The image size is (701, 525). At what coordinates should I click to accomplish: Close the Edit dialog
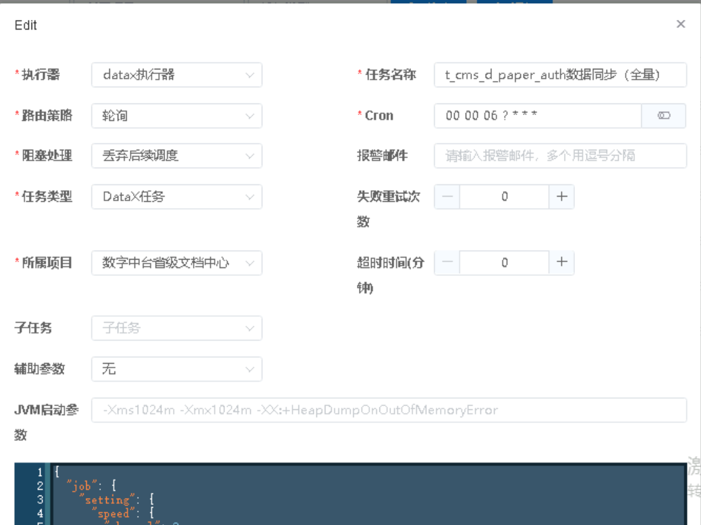[680, 24]
